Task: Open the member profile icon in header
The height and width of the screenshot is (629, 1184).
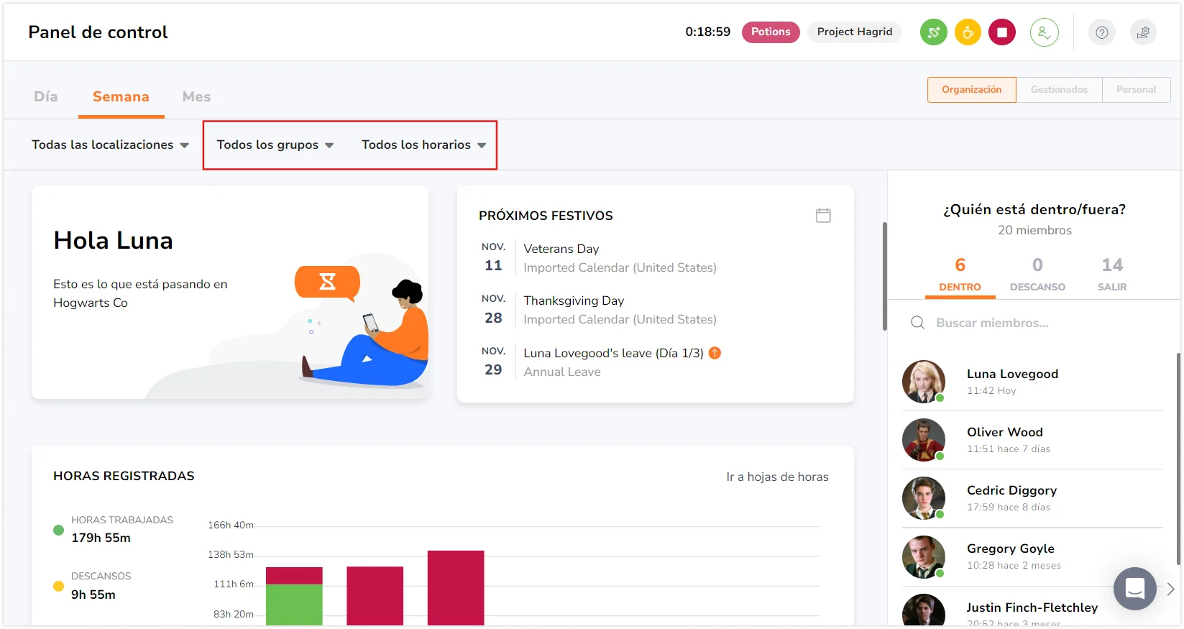Action: (x=1044, y=32)
